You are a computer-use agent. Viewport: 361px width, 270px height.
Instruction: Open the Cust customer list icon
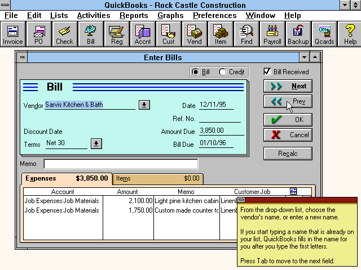(x=168, y=34)
